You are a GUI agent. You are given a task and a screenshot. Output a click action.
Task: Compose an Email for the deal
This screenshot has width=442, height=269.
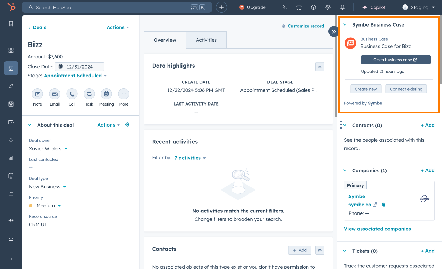(55, 94)
